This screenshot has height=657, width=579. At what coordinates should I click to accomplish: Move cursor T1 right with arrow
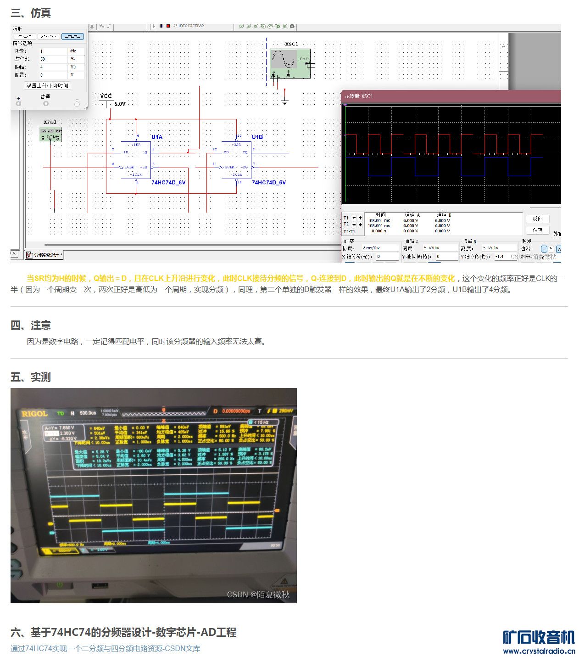click(360, 218)
